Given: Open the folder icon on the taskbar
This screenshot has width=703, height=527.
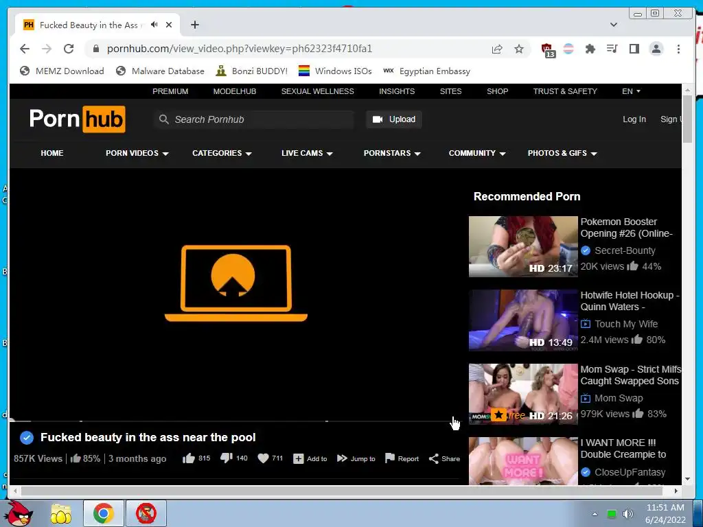Looking at the screenshot, I should coord(61,513).
